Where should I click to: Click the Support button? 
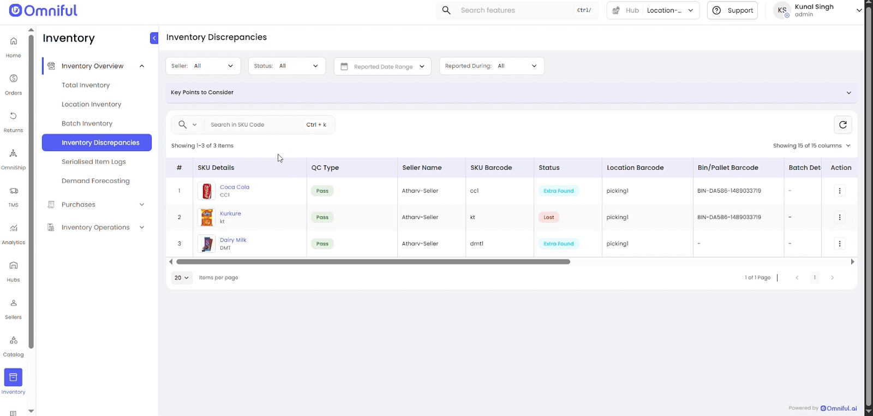732,10
